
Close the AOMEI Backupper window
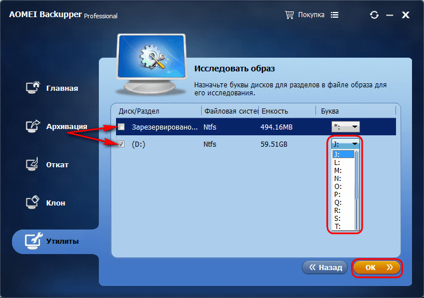click(x=405, y=15)
